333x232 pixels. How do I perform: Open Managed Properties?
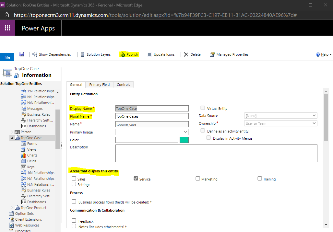pos(229,54)
